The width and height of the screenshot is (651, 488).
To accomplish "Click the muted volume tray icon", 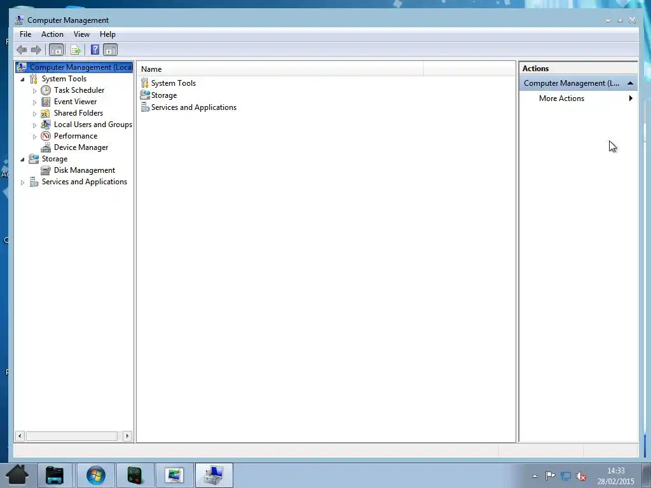I will click(x=581, y=477).
